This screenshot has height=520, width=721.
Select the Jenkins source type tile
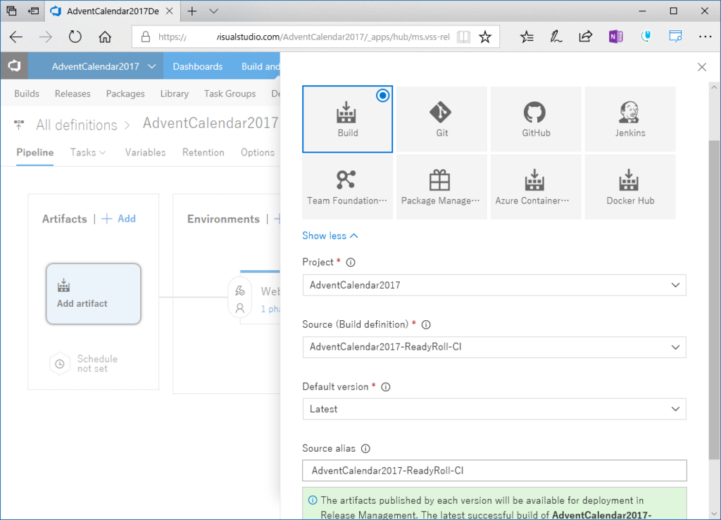630,119
